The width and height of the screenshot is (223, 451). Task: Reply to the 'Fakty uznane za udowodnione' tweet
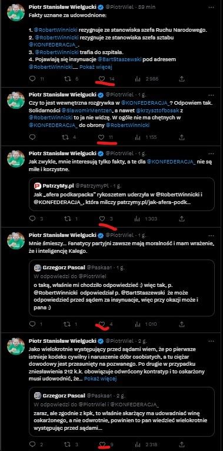click(32, 79)
